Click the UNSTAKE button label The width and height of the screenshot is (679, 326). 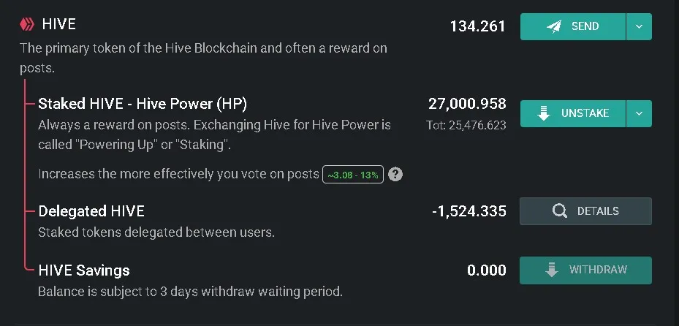585,113
